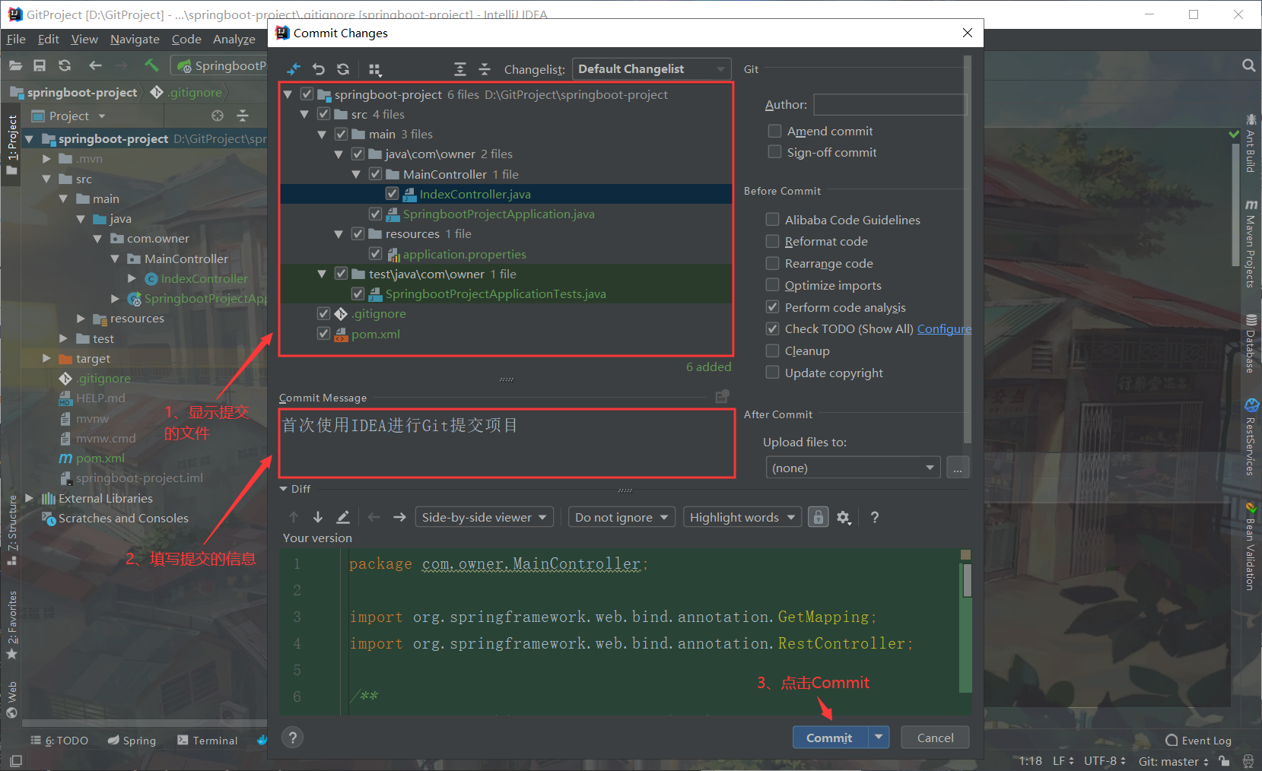Enable the Amend commit checkbox
1262x771 pixels.
pos(774,130)
